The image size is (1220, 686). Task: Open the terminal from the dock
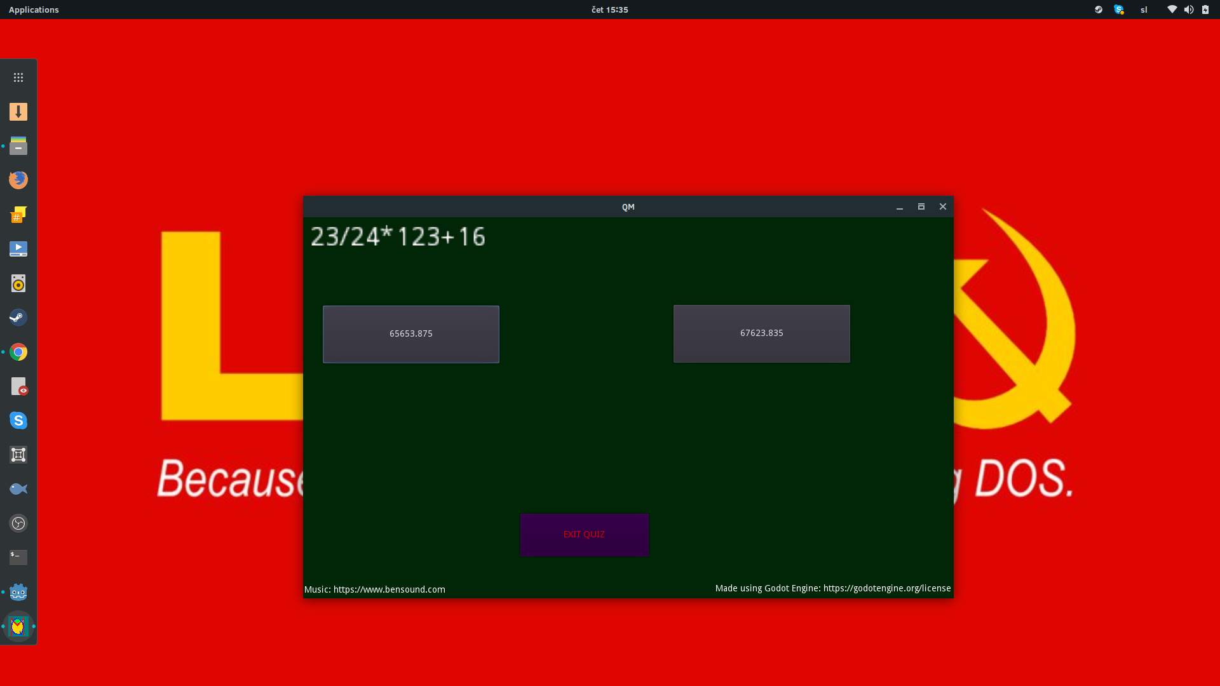pos(18,558)
